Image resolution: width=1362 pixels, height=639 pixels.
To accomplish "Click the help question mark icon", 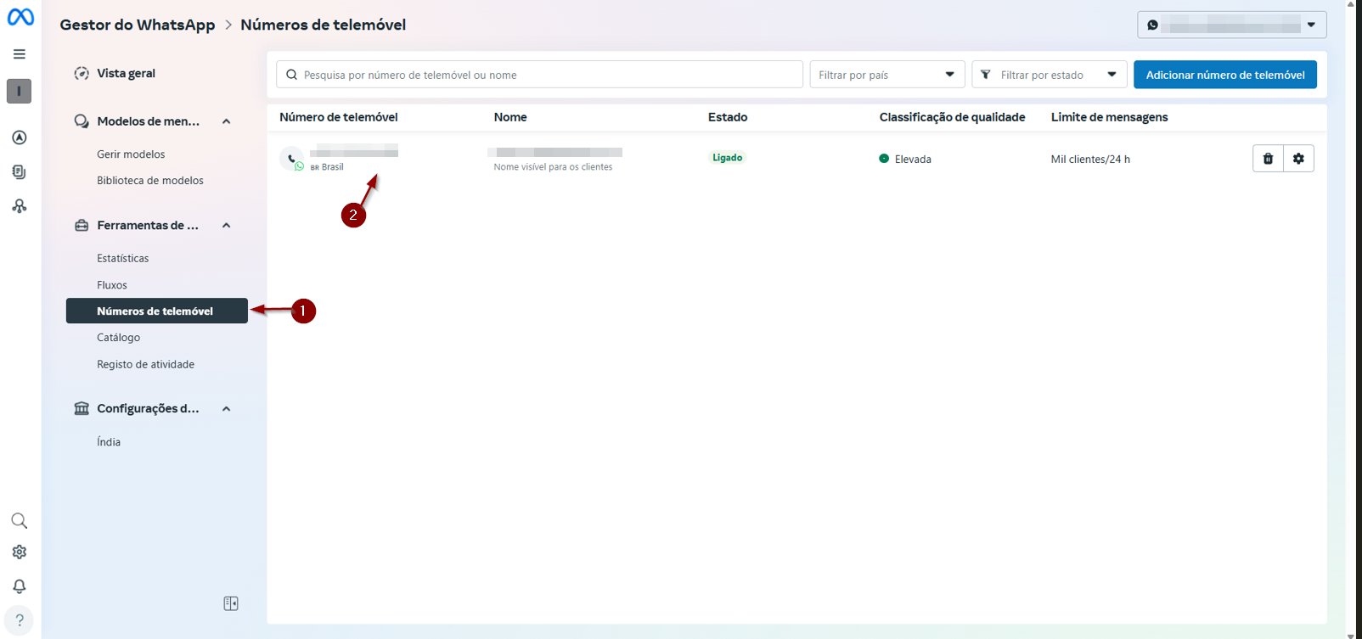I will click(19, 620).
